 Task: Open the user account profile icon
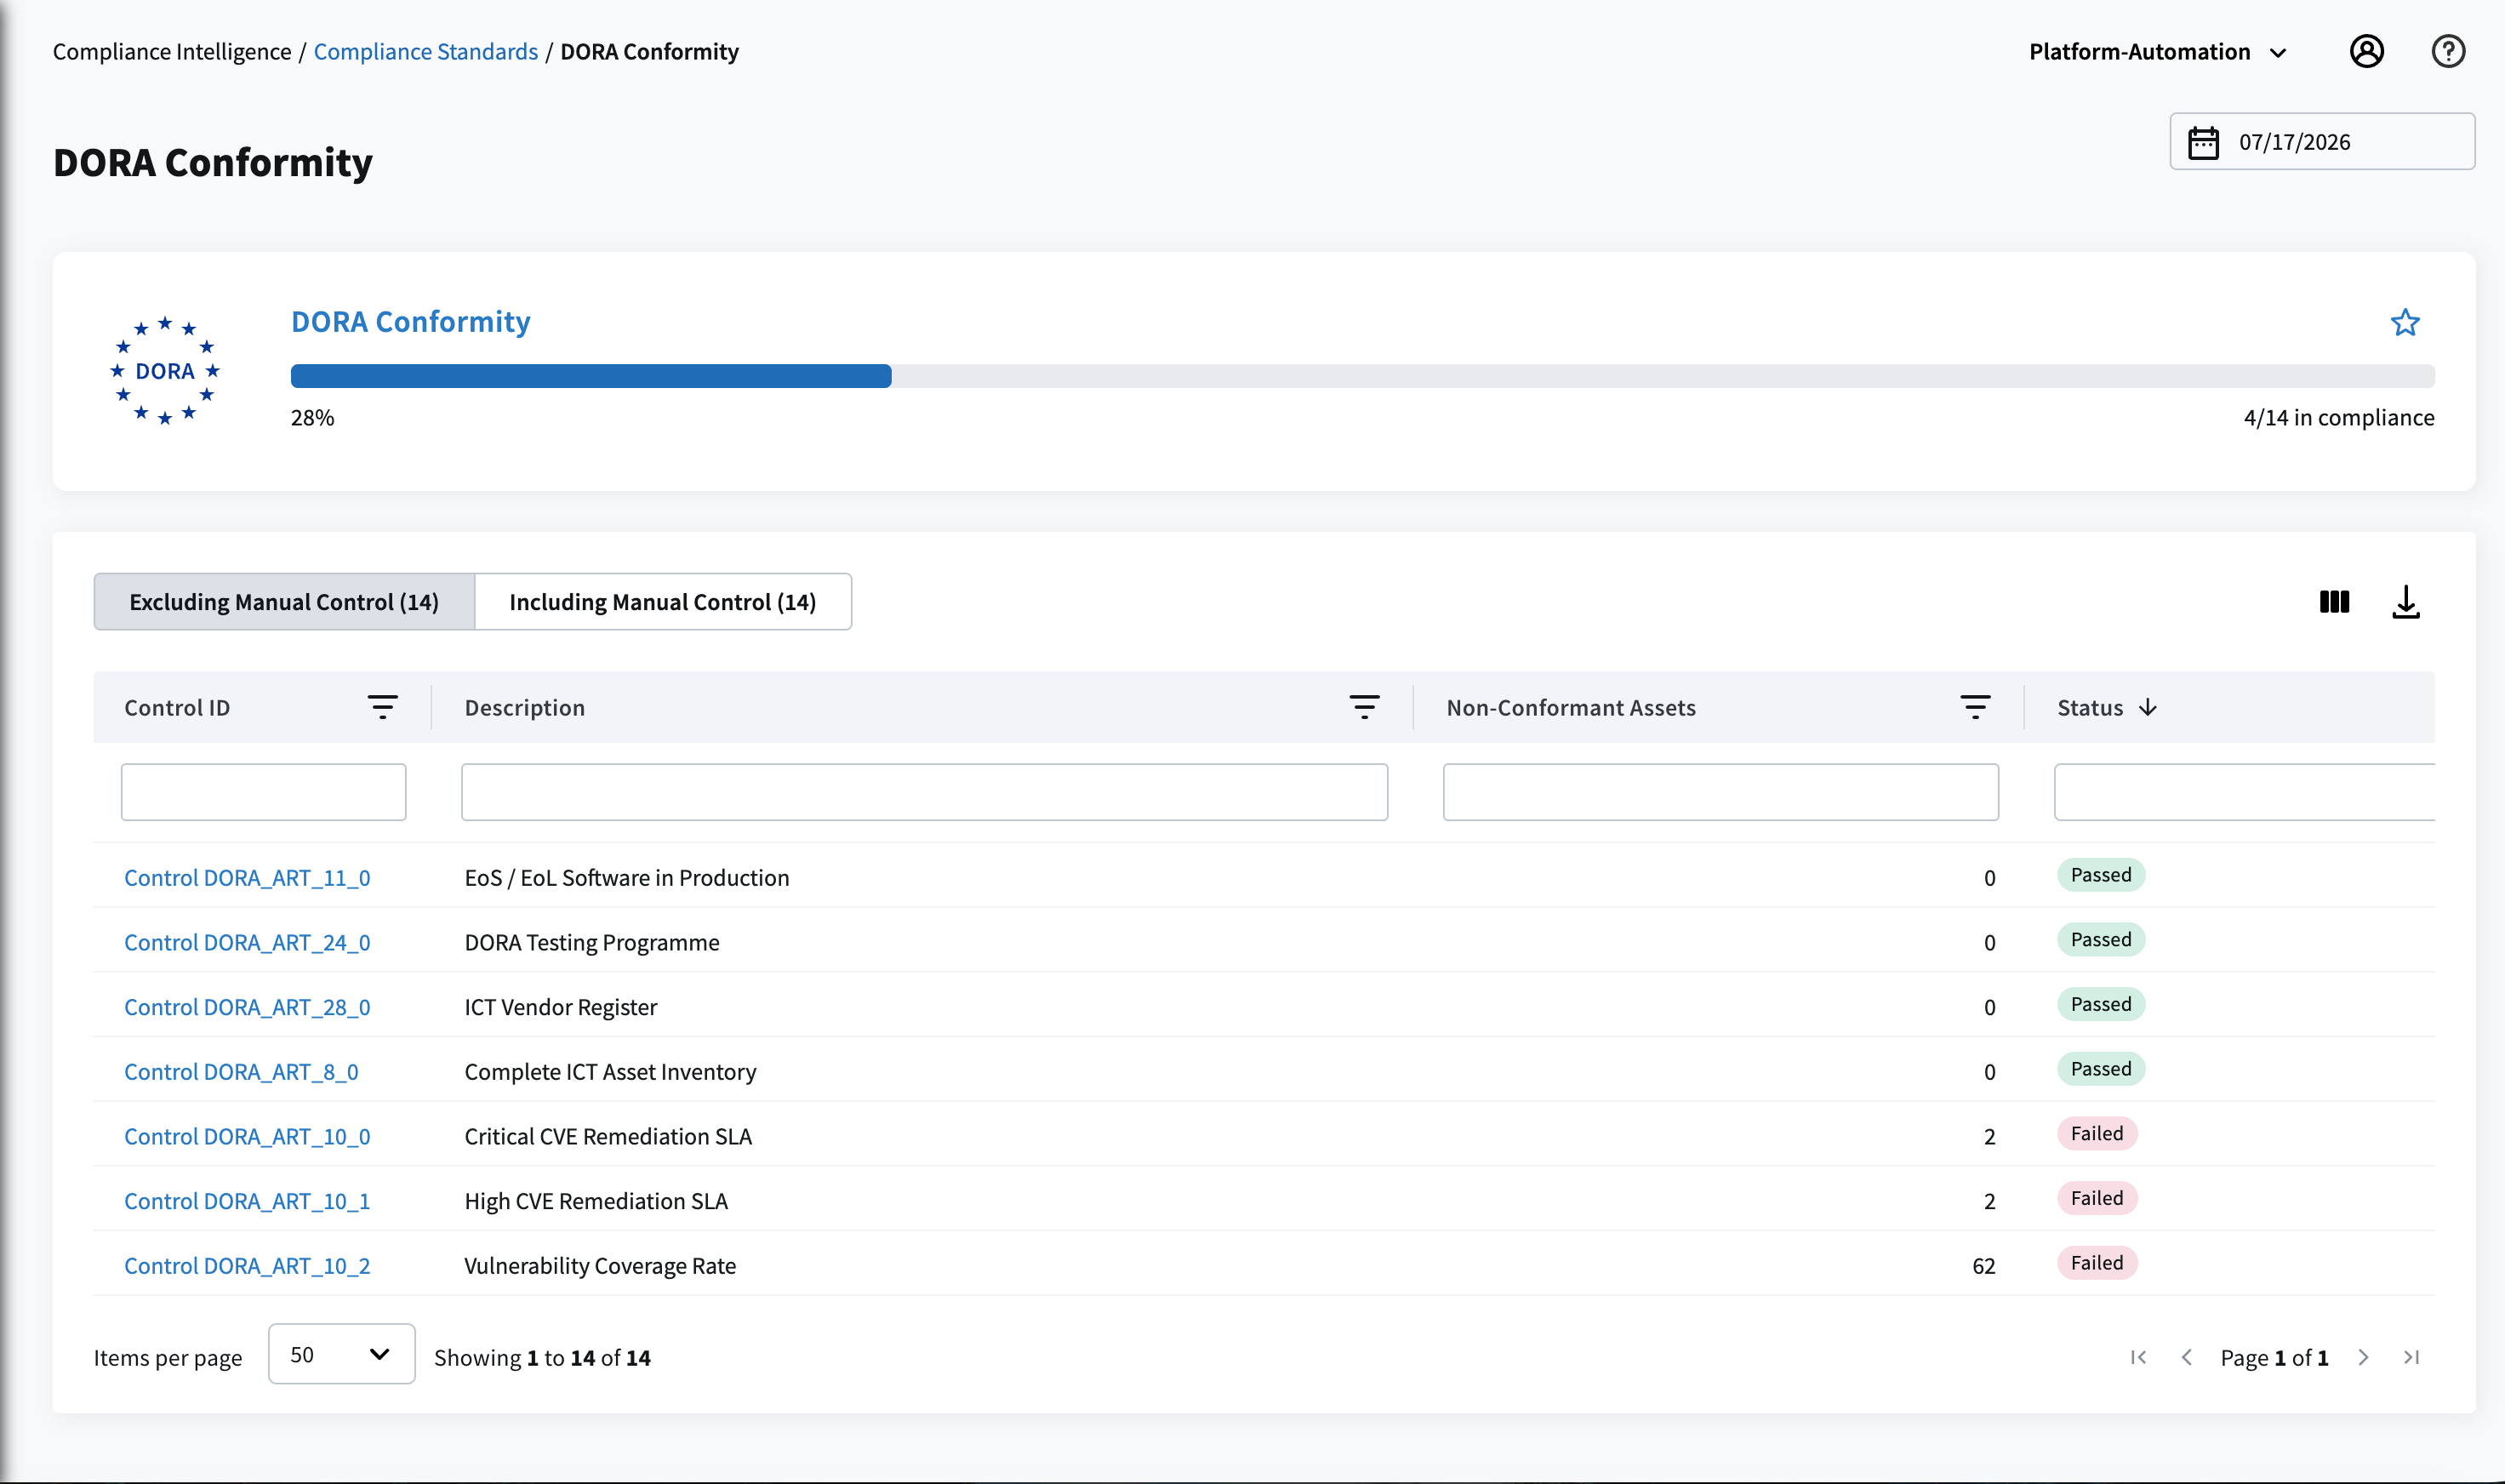[x=2366, y=51]
